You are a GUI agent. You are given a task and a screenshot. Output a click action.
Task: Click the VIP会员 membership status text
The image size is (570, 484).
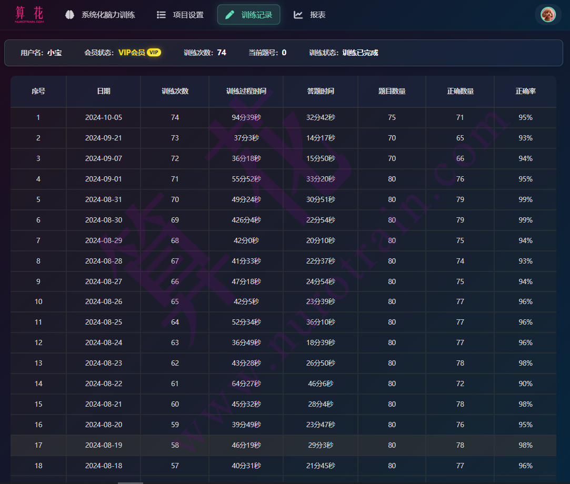(132, 53)
